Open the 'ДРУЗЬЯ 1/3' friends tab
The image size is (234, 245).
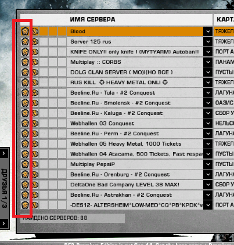click(4, 188)
